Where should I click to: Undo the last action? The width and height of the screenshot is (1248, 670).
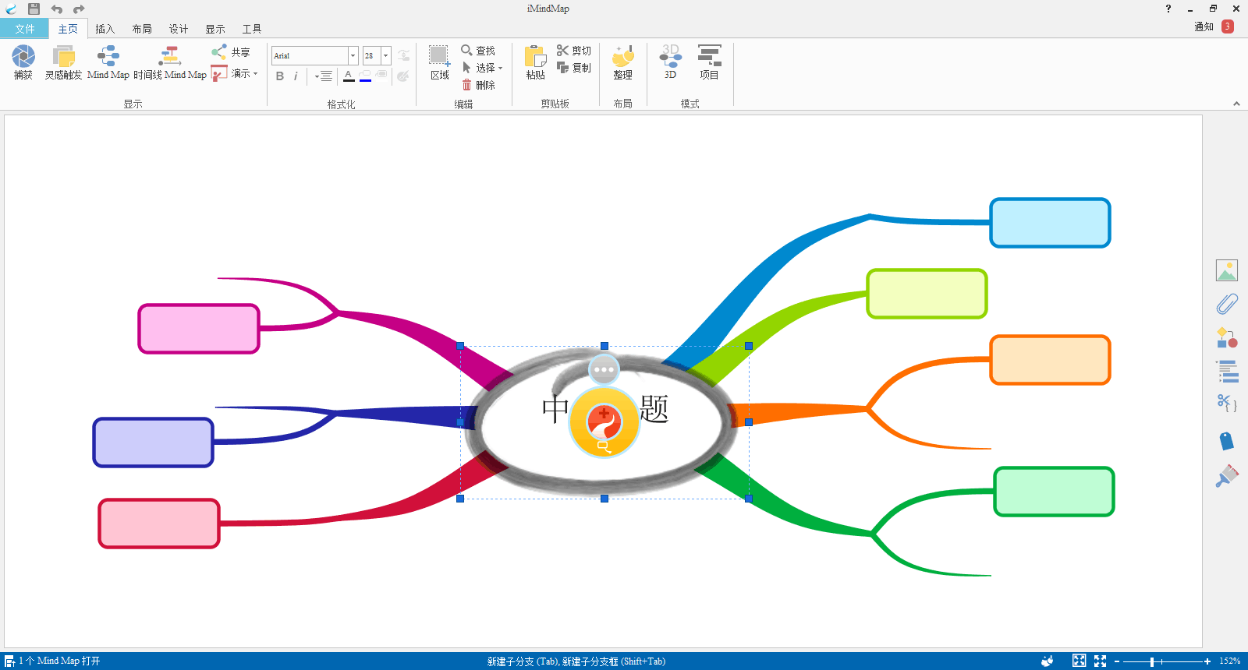(56, 9)
